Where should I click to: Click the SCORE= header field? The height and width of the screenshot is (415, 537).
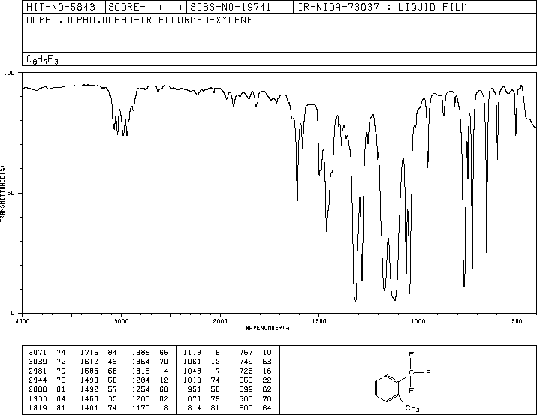[x=145, y=7]
